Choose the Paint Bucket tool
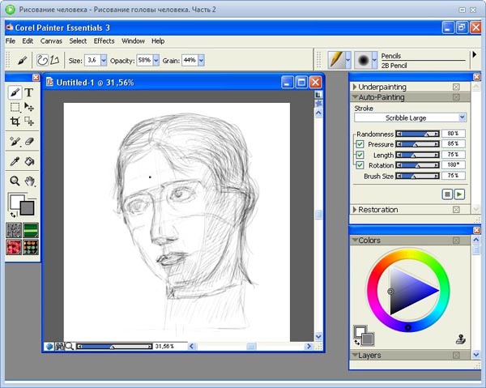The height and width of the screenshot is (388, 486). coord(29,161)
